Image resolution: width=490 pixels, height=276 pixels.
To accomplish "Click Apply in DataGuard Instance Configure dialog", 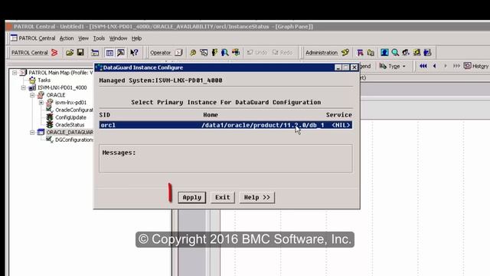I will click(x=192, y=198).
